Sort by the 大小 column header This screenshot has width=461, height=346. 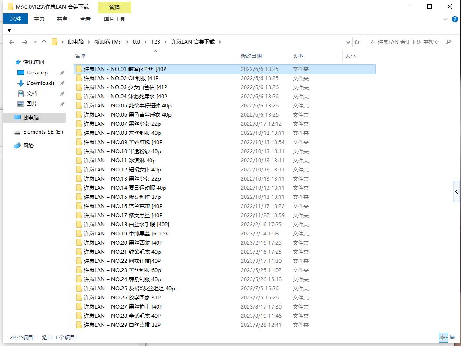point(350,56)
